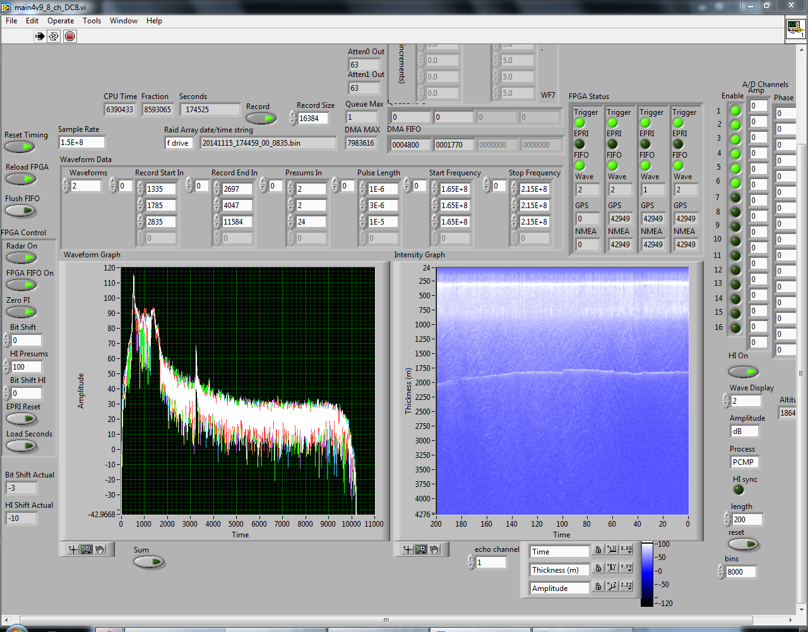Open the Tools menu

[92, 21]
